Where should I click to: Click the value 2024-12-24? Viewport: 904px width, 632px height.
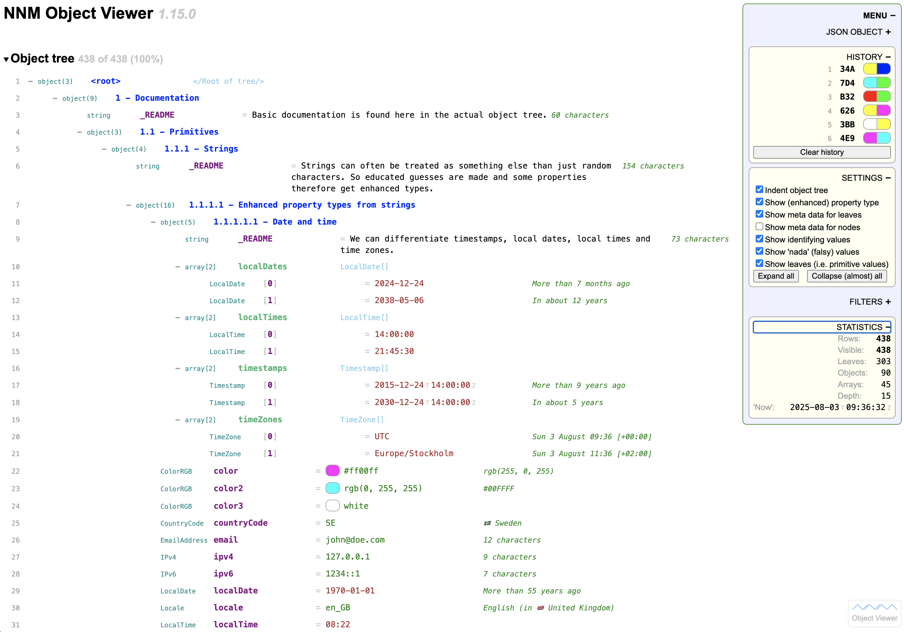pyautogui.click(x=399, y=284)
